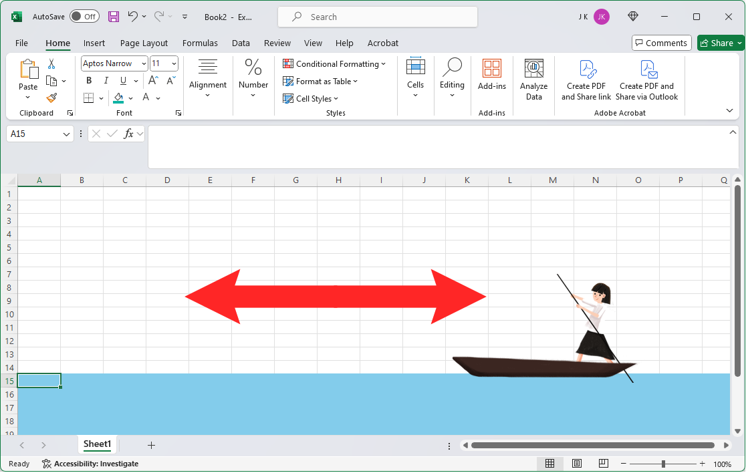Open the font name dropdown
Image resolution: width=746 pixels, height=473 pixels.
[144, 63]
